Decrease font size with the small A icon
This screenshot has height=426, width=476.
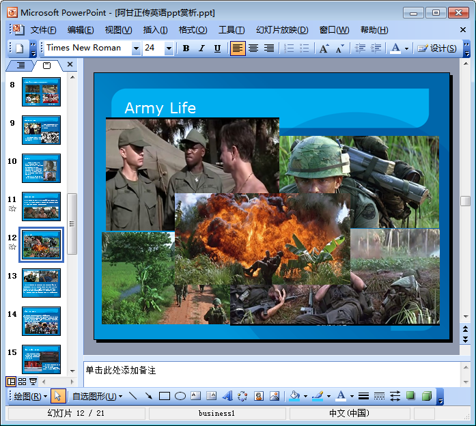click(x=339, y=48)
